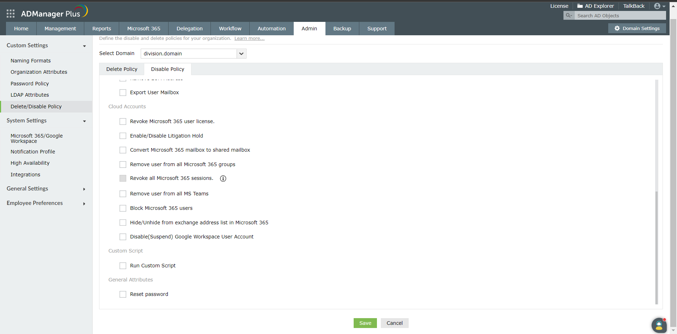Toggle Revoke all Microsoft 365 sessions checkbox
Viewport: 677px width, 334px height.
click(123, 178)
